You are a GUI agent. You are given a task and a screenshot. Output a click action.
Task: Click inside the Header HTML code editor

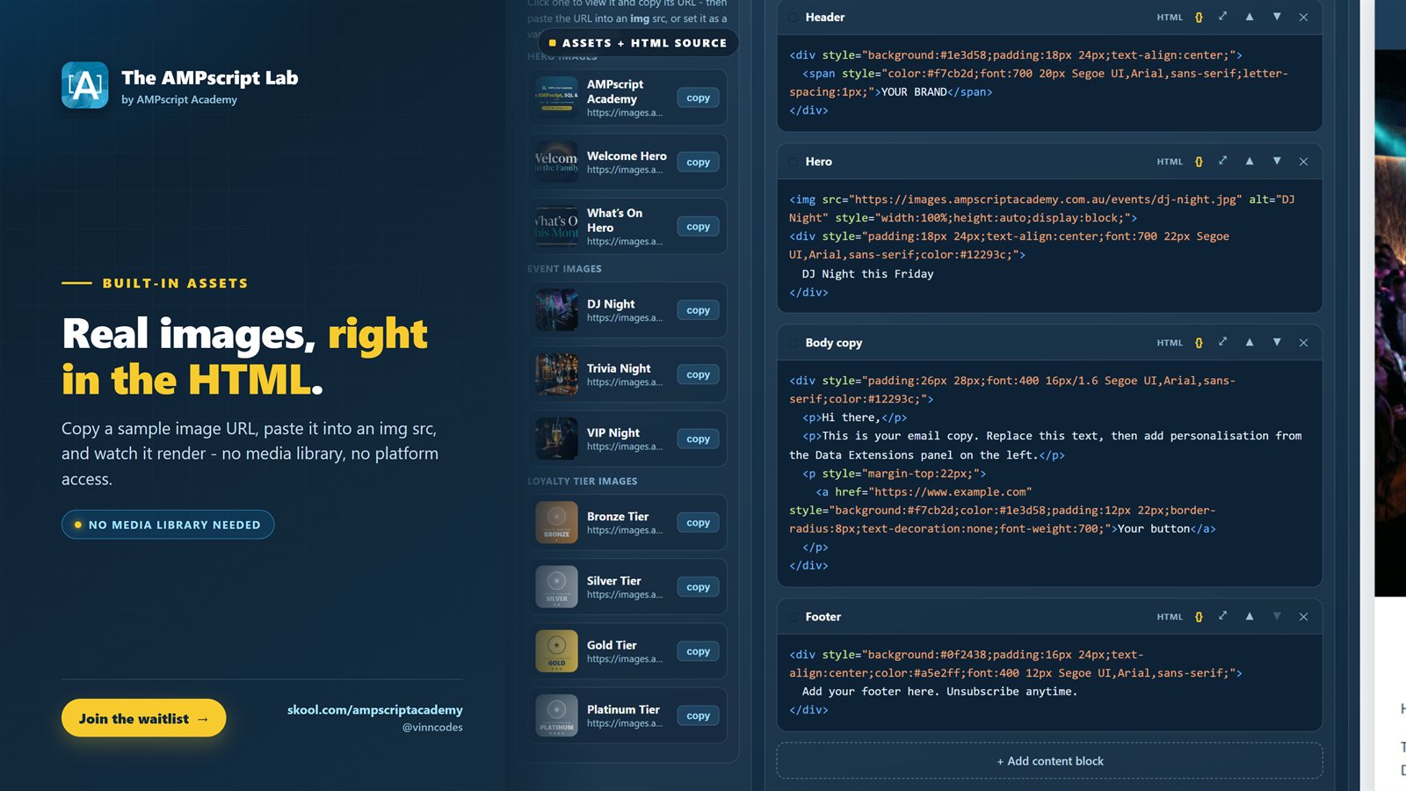[1049, 83]
